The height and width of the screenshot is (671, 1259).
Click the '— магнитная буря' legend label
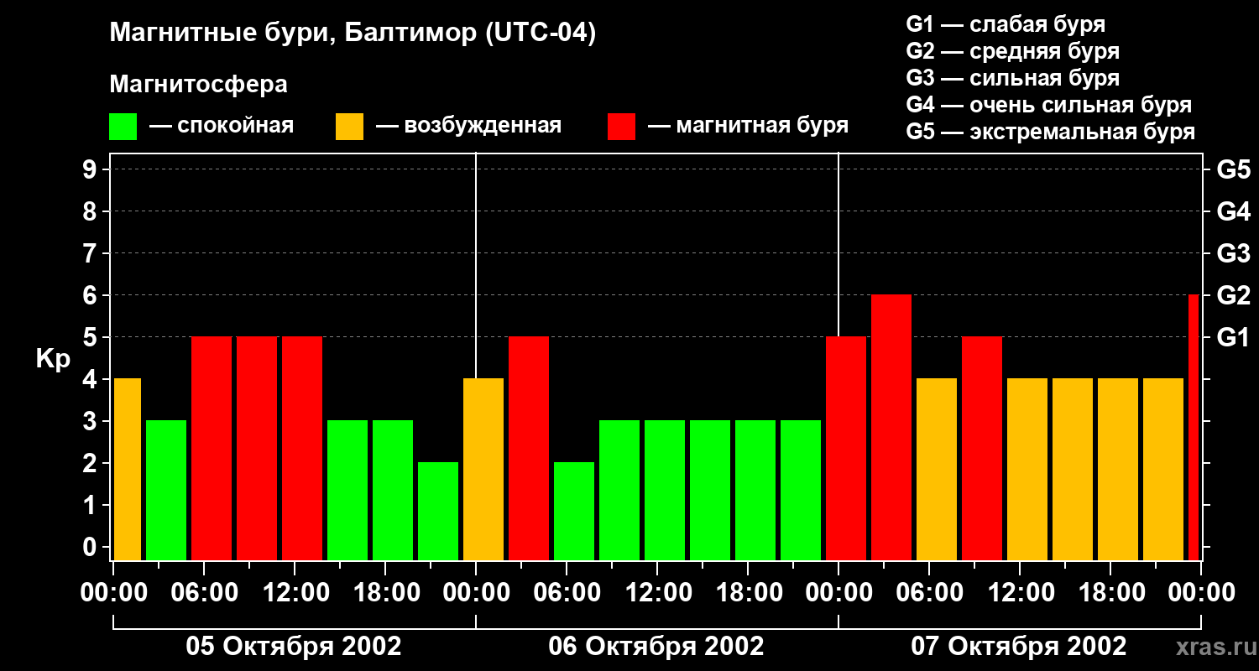[x=748, y=126]
